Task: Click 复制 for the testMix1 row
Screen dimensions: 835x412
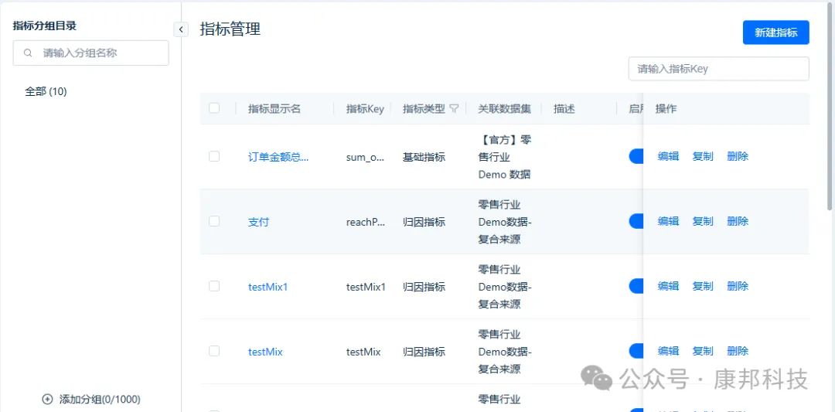Action: click(703, 287)
